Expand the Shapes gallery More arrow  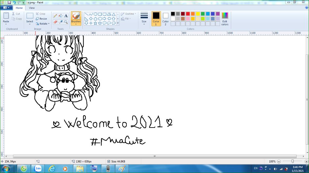(118, 23)
